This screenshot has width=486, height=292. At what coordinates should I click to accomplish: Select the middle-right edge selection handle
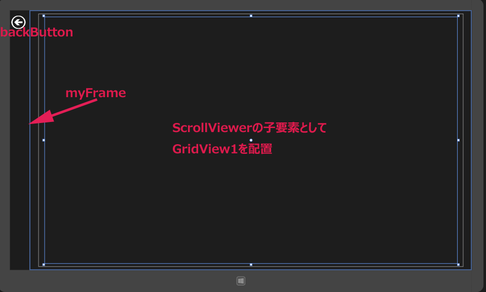point(459,140)
